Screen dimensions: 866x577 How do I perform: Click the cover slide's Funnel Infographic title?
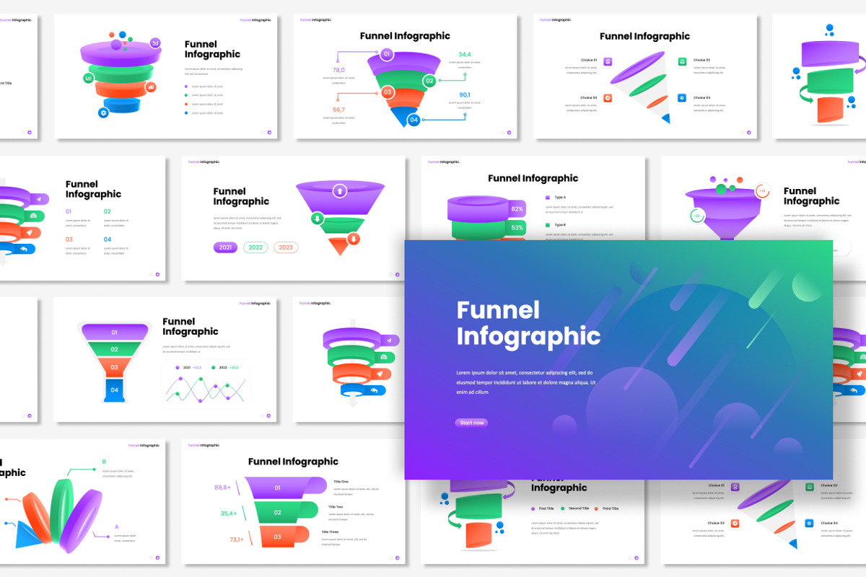tap(528, 323)
